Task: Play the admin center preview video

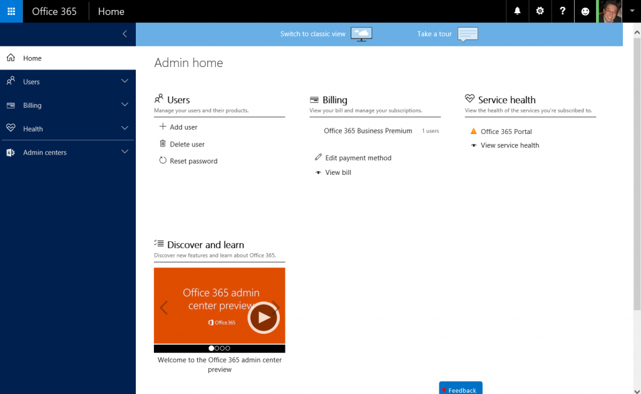Action: (263, 318)
